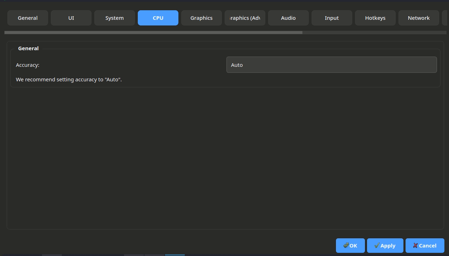Click the active CPU tab
Image resolution: width=449 pixels, height=256 pixels.
click(158, 18)
